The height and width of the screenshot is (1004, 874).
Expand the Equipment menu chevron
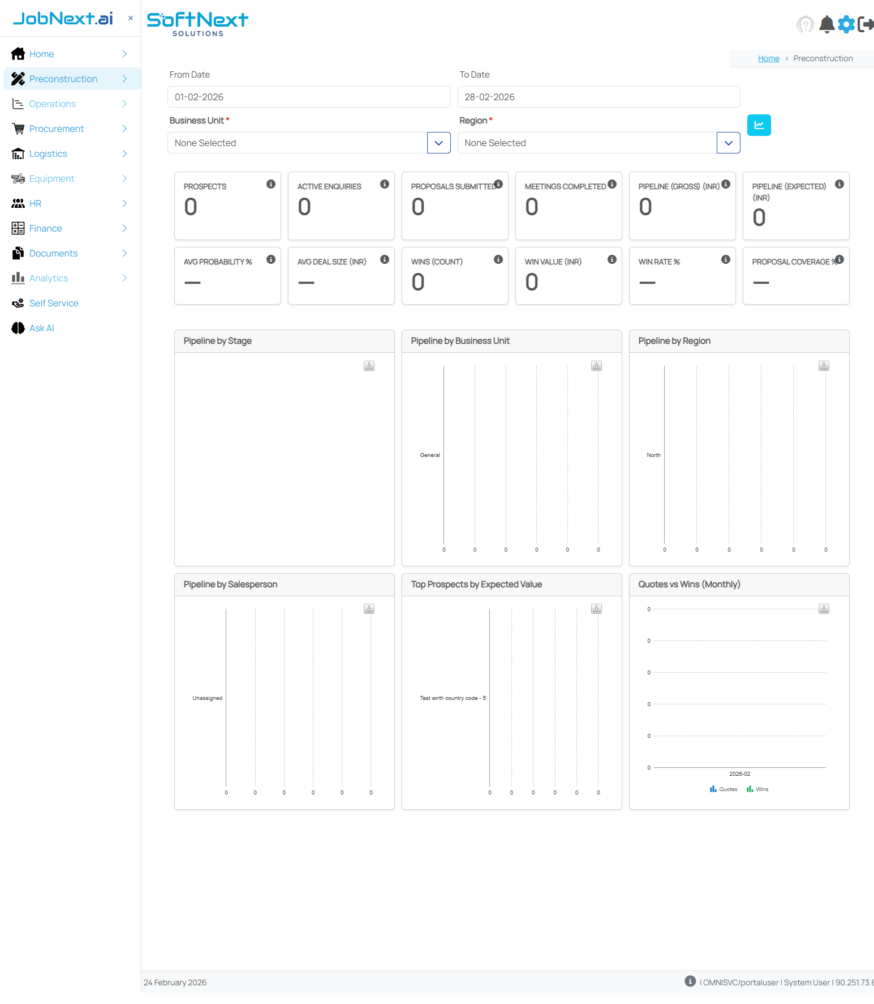click(124, 178)
